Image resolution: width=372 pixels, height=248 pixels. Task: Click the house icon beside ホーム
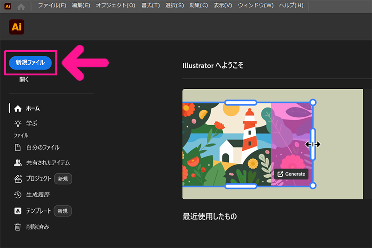[x=18, y=109]
